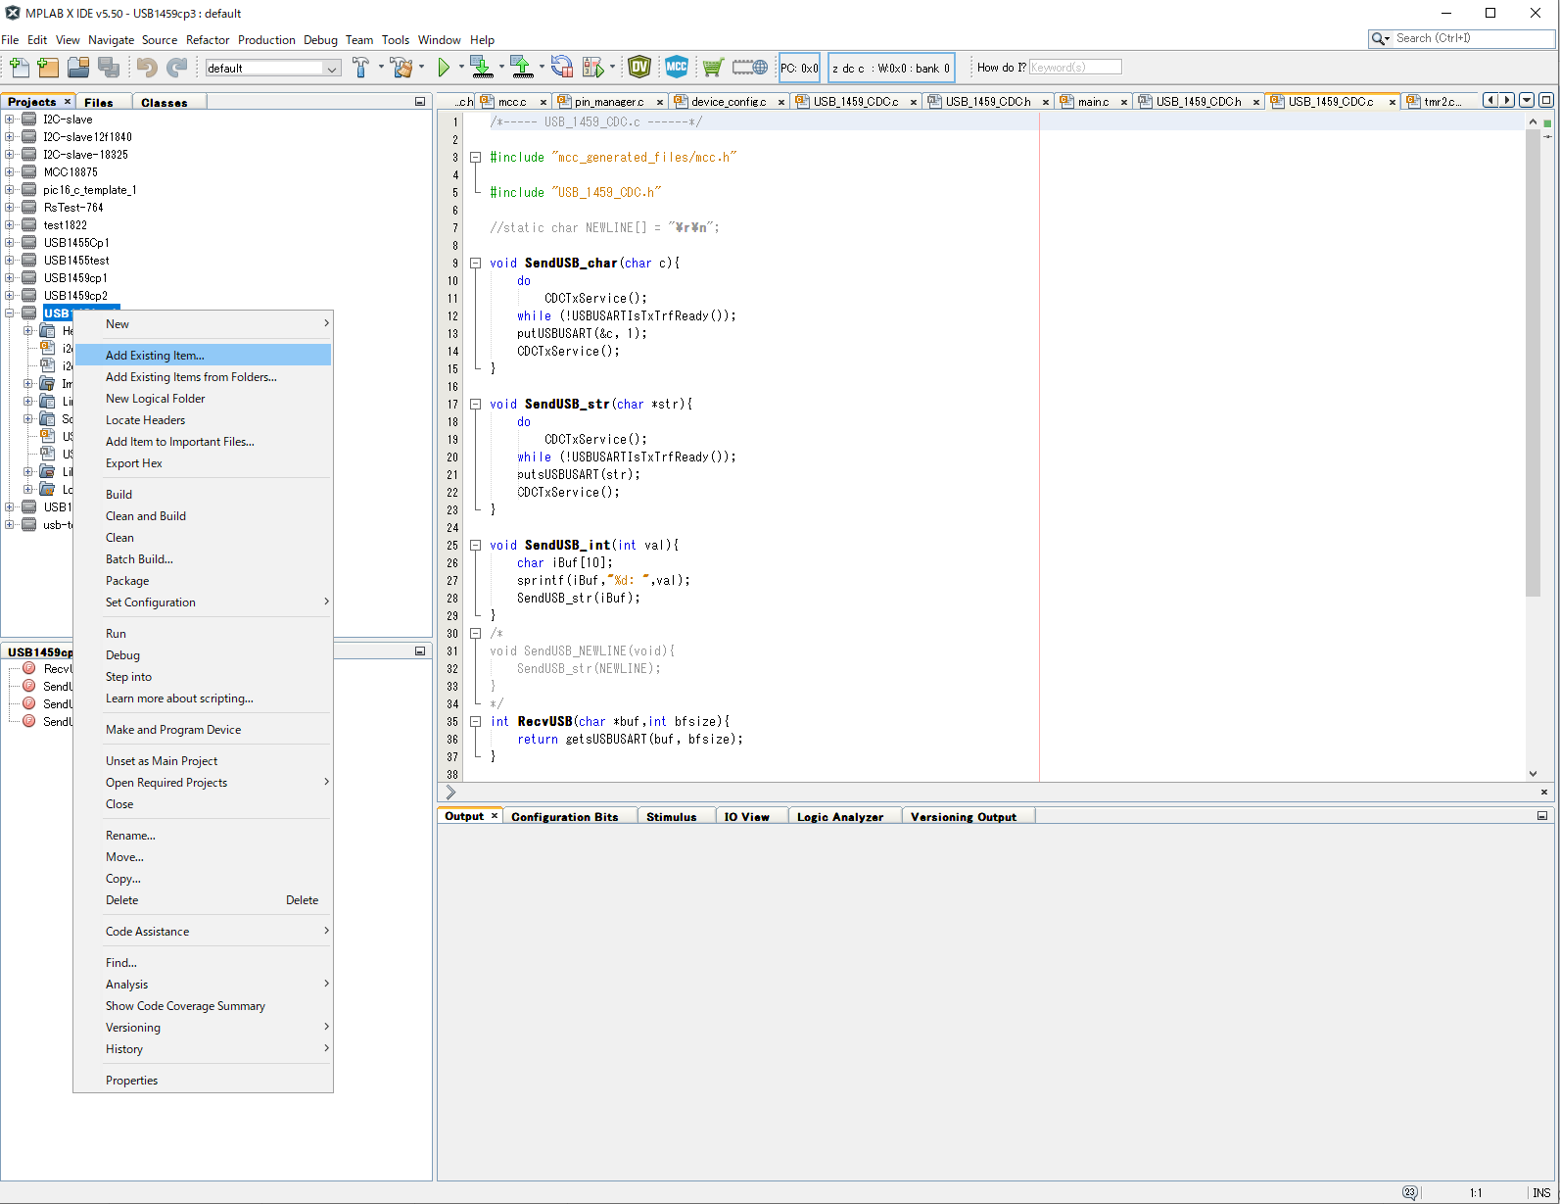
Task: Open Properties from the context menu
Action: click(x=203, y=1081)
